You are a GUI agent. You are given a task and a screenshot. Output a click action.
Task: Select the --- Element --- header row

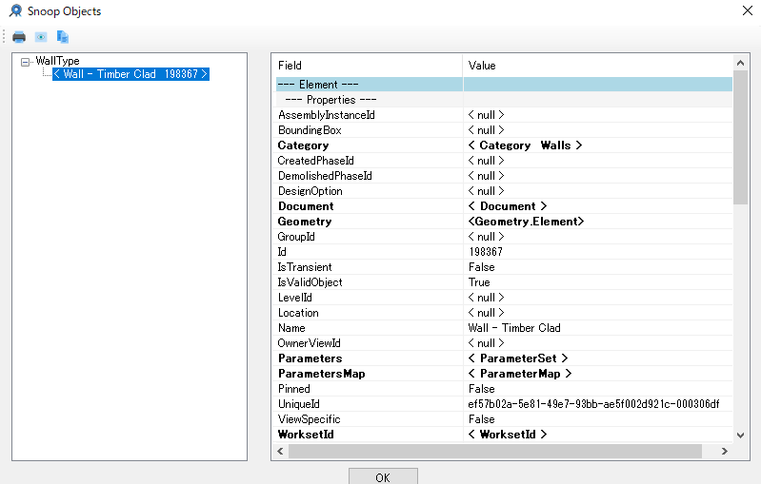504,85
